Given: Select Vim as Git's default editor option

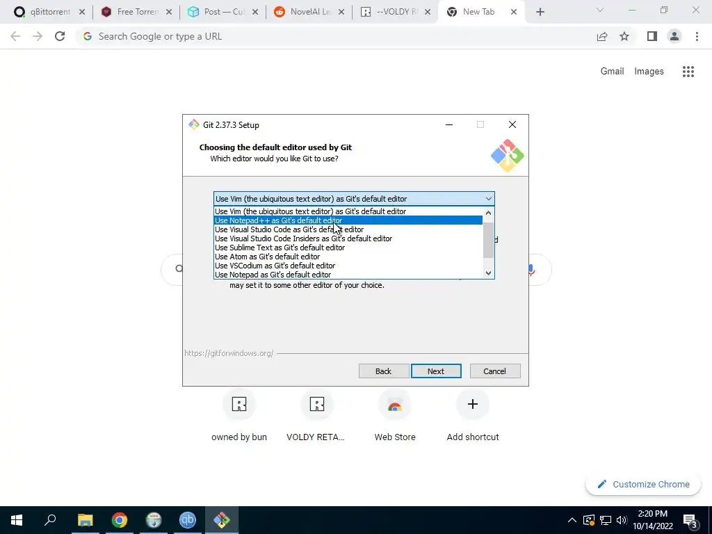Looking at the screenshot, I should click(348, 211).
